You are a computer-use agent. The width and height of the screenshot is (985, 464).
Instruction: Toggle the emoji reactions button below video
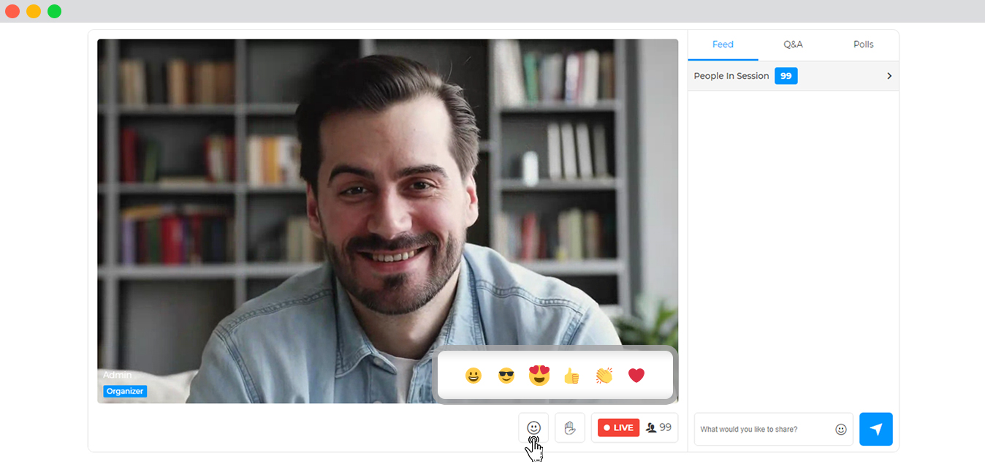pos(533,428)
